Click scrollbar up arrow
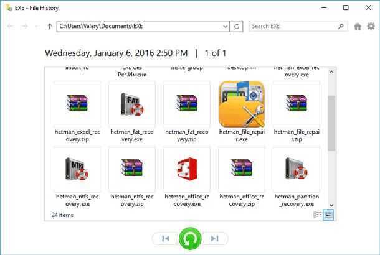This screenshot has height=255, width=380. point(331,72)
